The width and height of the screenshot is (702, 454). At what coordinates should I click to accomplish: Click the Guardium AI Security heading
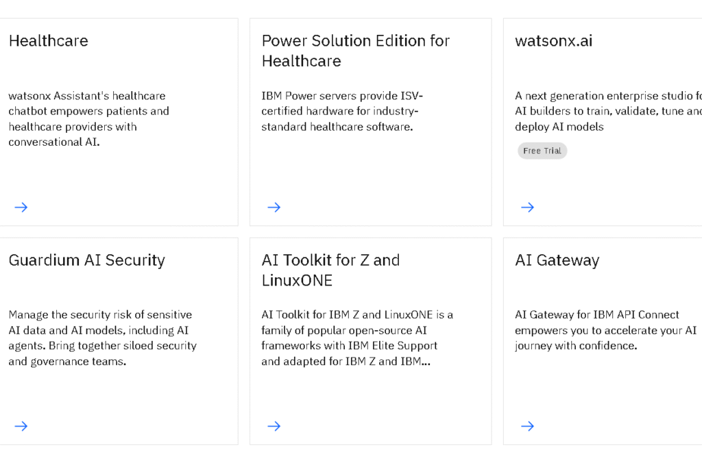pyautogui.click(x=87, y=260)
